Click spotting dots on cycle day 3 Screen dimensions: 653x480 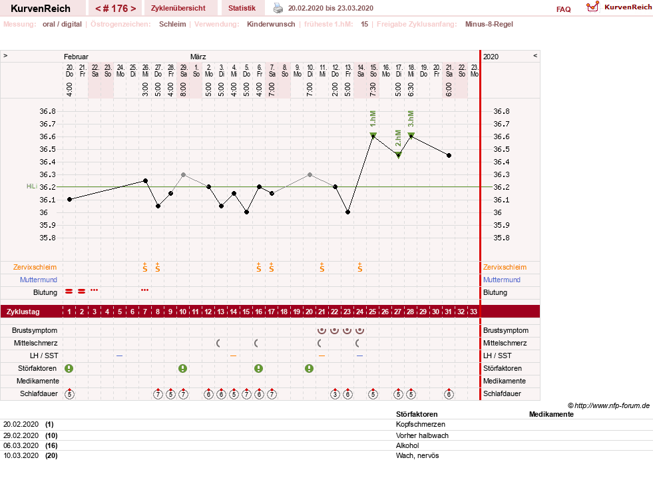tap(95, 290)
